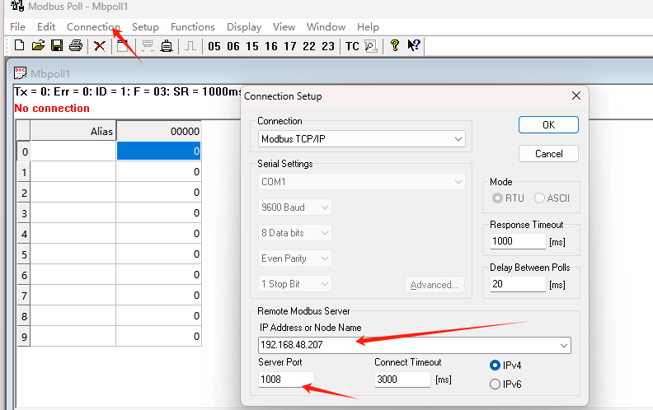The width and height of the screenshot is (653, 410).
Task: Click the yellow question mark Help icon
Action: (394, 46)
